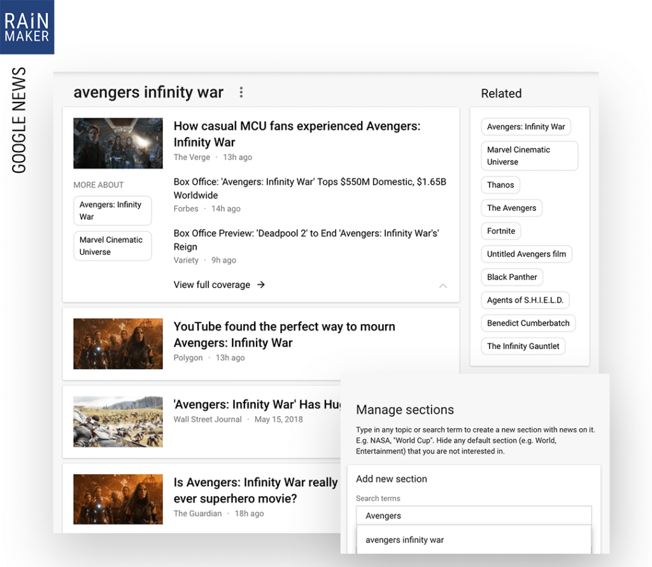Open the three-dot menu beside search title
Viewport: 652px width, 567px height.
[241, 93]
